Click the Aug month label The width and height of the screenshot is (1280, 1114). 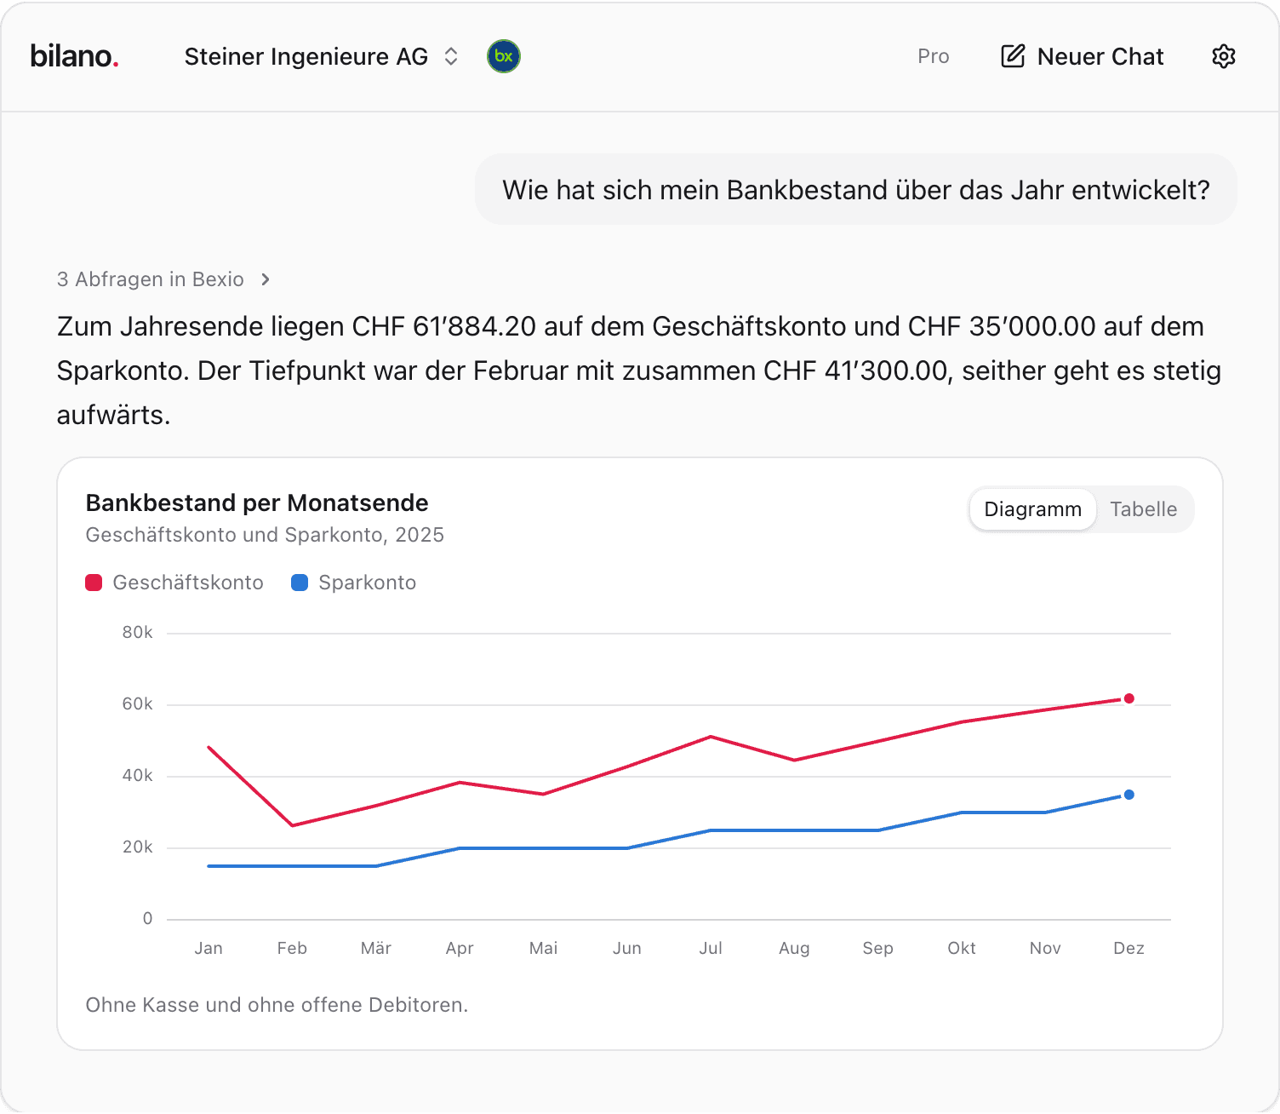[794, 948]
